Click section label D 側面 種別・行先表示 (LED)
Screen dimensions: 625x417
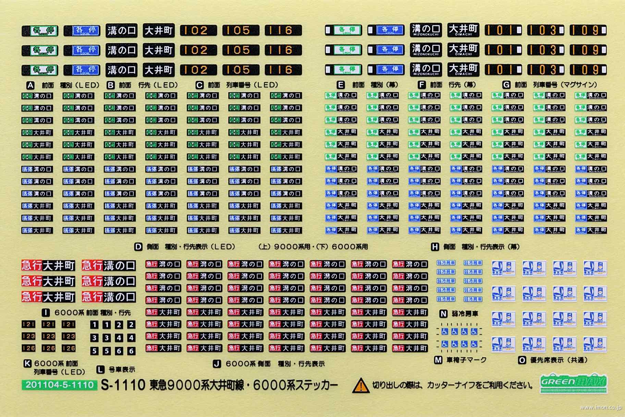185,247
